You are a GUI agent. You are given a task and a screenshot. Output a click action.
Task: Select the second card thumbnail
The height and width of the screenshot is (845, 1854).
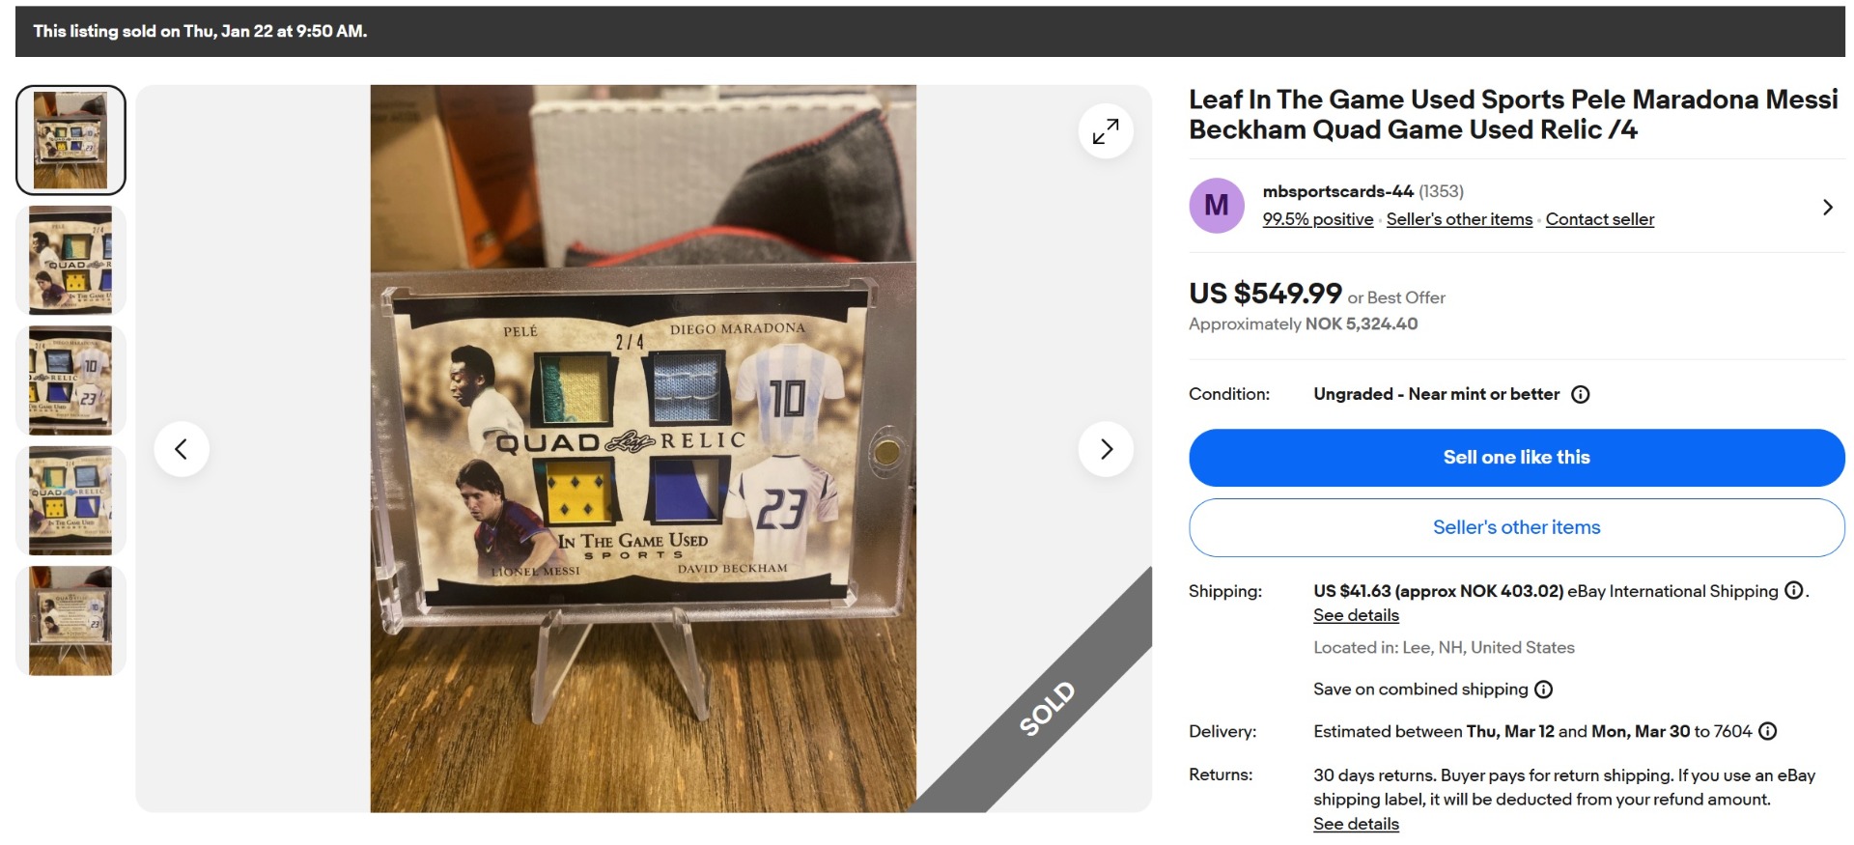tap(70, 260)
